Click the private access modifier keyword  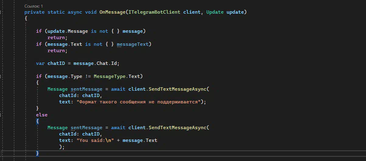(x=34, y=12)
